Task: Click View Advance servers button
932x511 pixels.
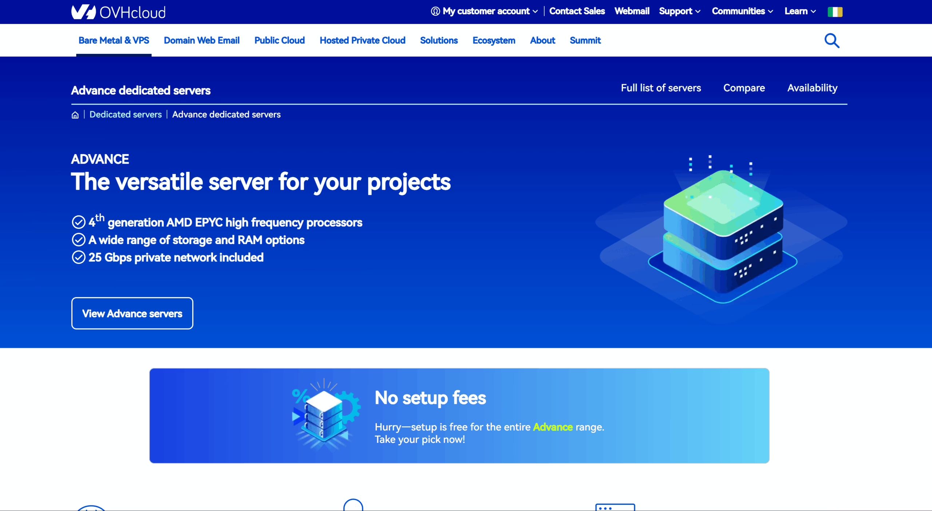Action: pos(132,313)
